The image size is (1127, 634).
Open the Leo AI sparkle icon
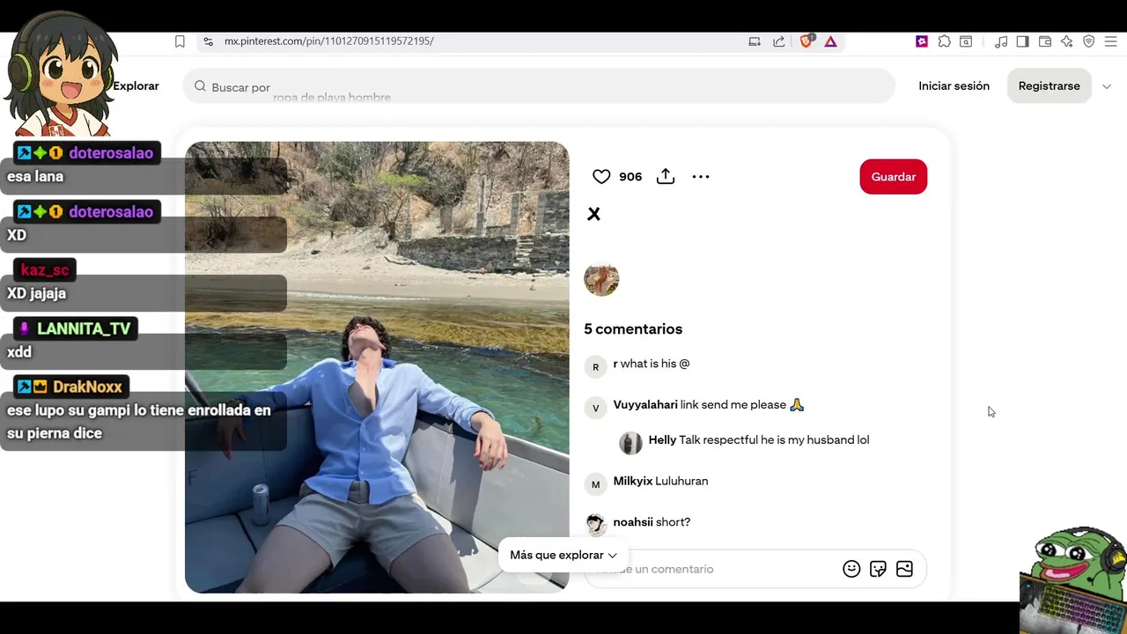(1067, 41)
